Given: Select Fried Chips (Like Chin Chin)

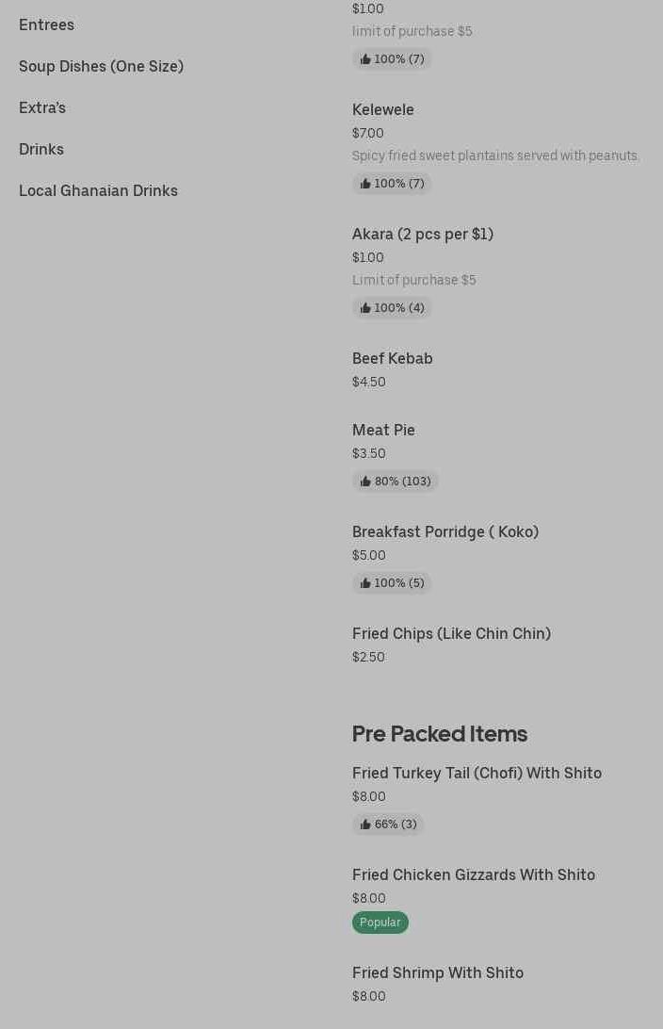Looking at the screenshot, I should 451,633.
